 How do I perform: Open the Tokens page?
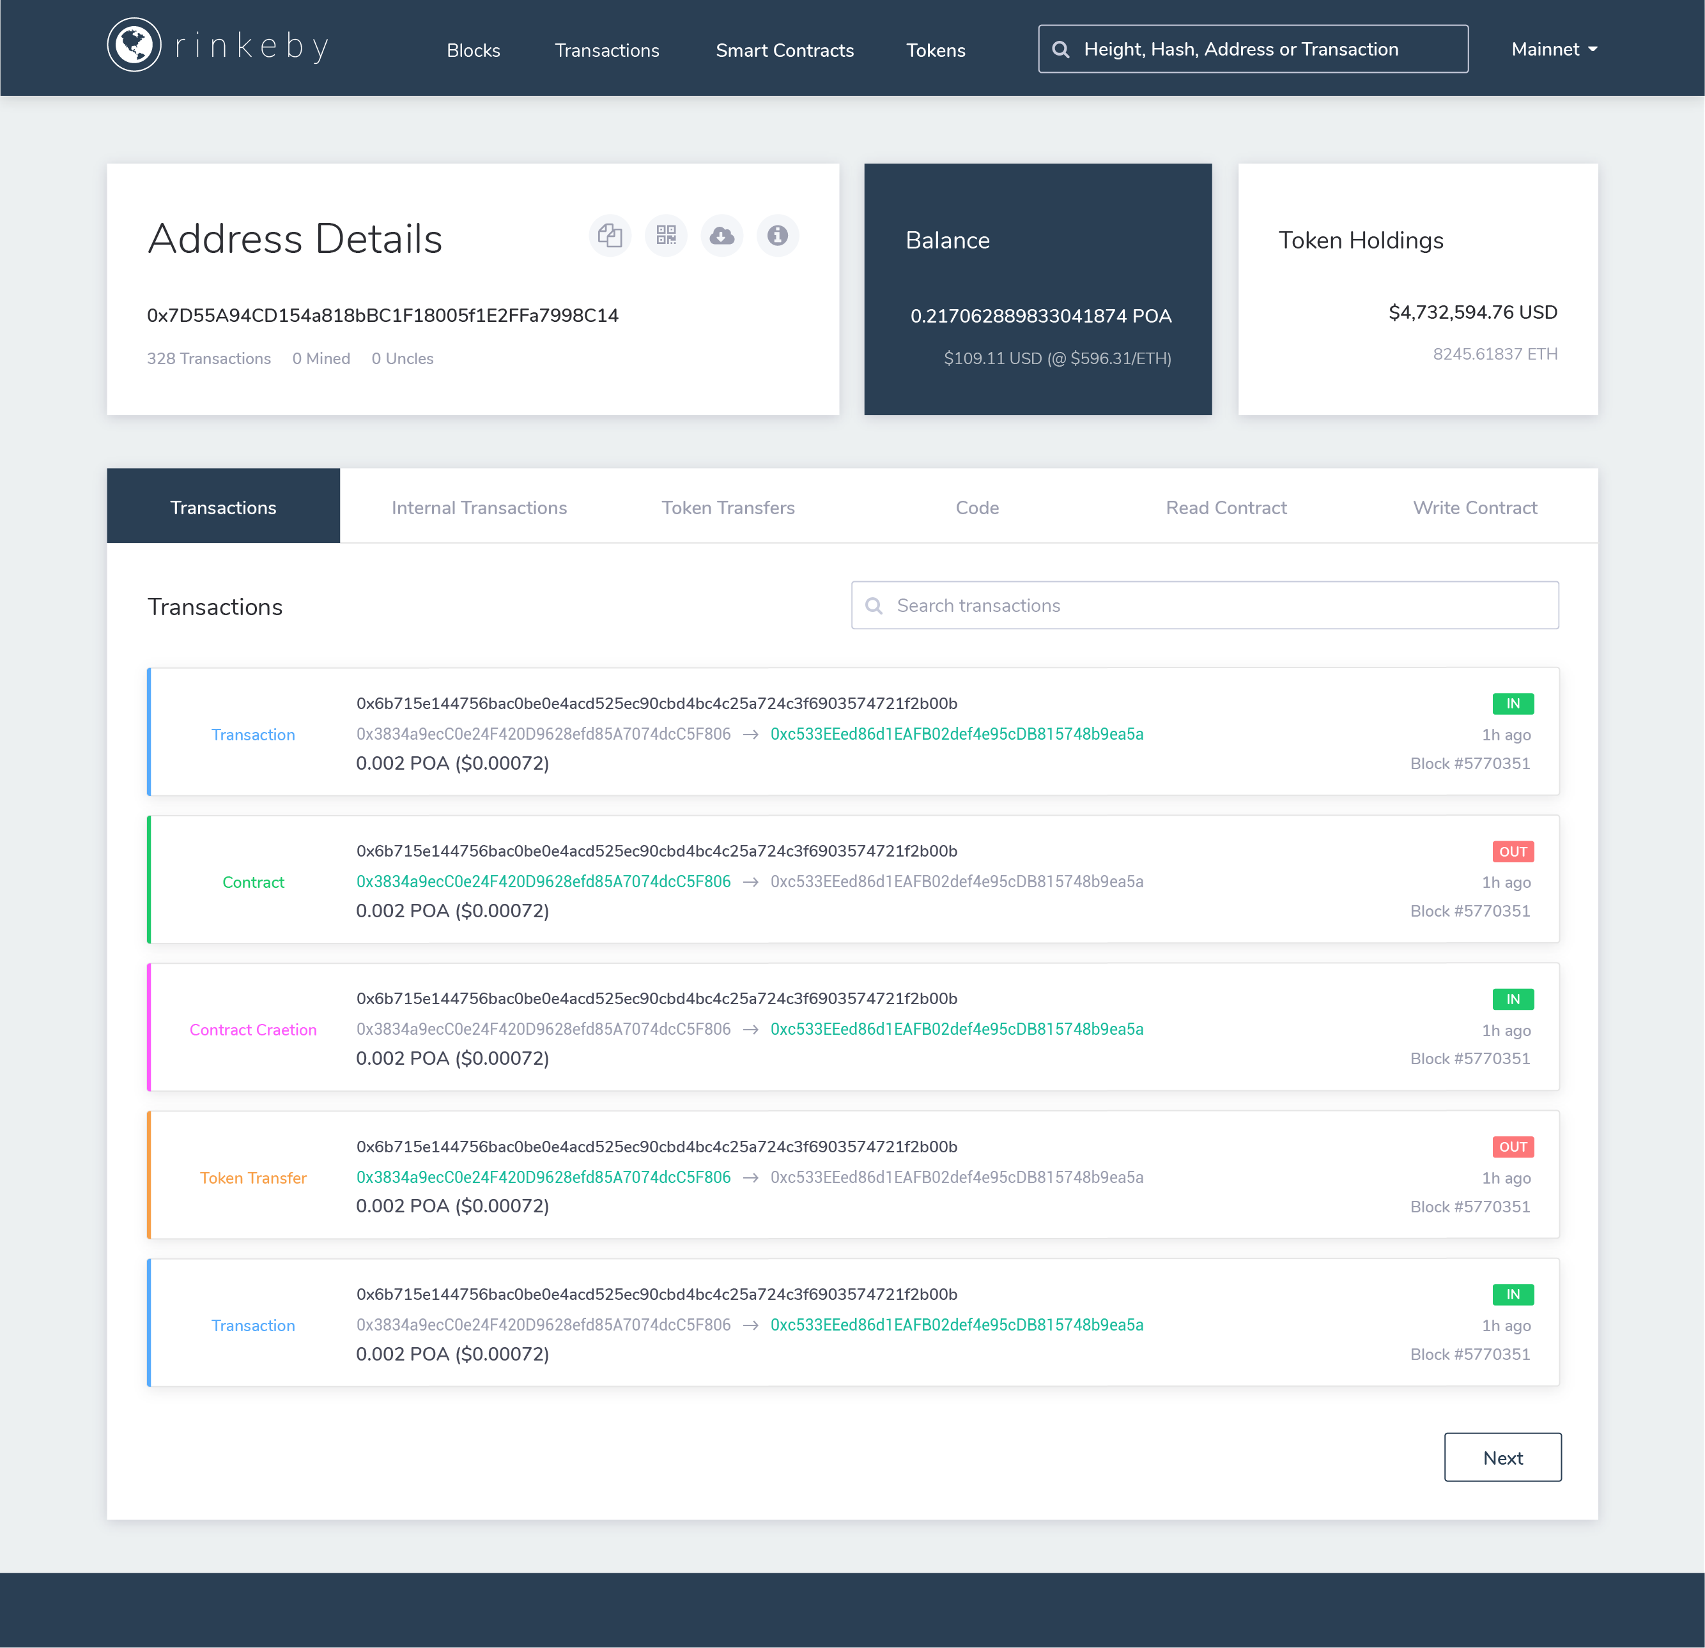935,50
